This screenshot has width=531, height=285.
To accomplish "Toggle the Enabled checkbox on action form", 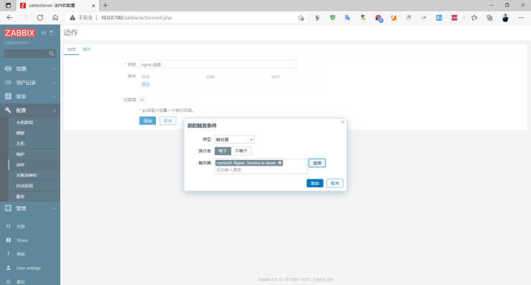I will pos(142,99).
